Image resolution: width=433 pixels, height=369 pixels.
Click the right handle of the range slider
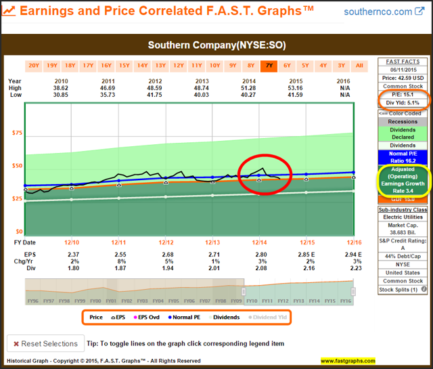pos(353,292)
